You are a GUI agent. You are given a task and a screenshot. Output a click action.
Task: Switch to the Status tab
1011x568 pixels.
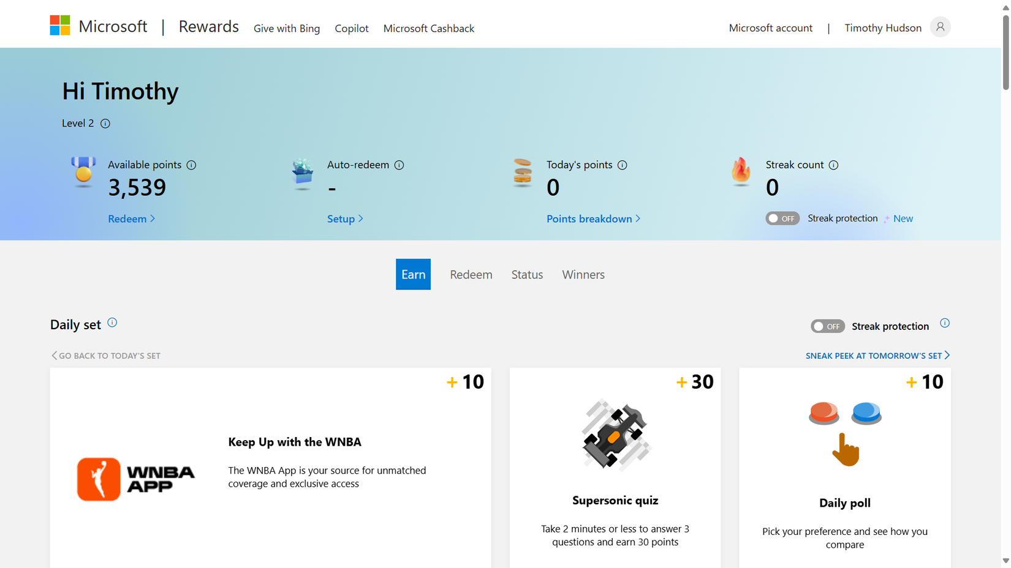coord(527,275)
